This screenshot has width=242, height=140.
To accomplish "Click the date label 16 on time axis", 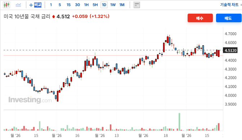I will click(x=77, y=136).
